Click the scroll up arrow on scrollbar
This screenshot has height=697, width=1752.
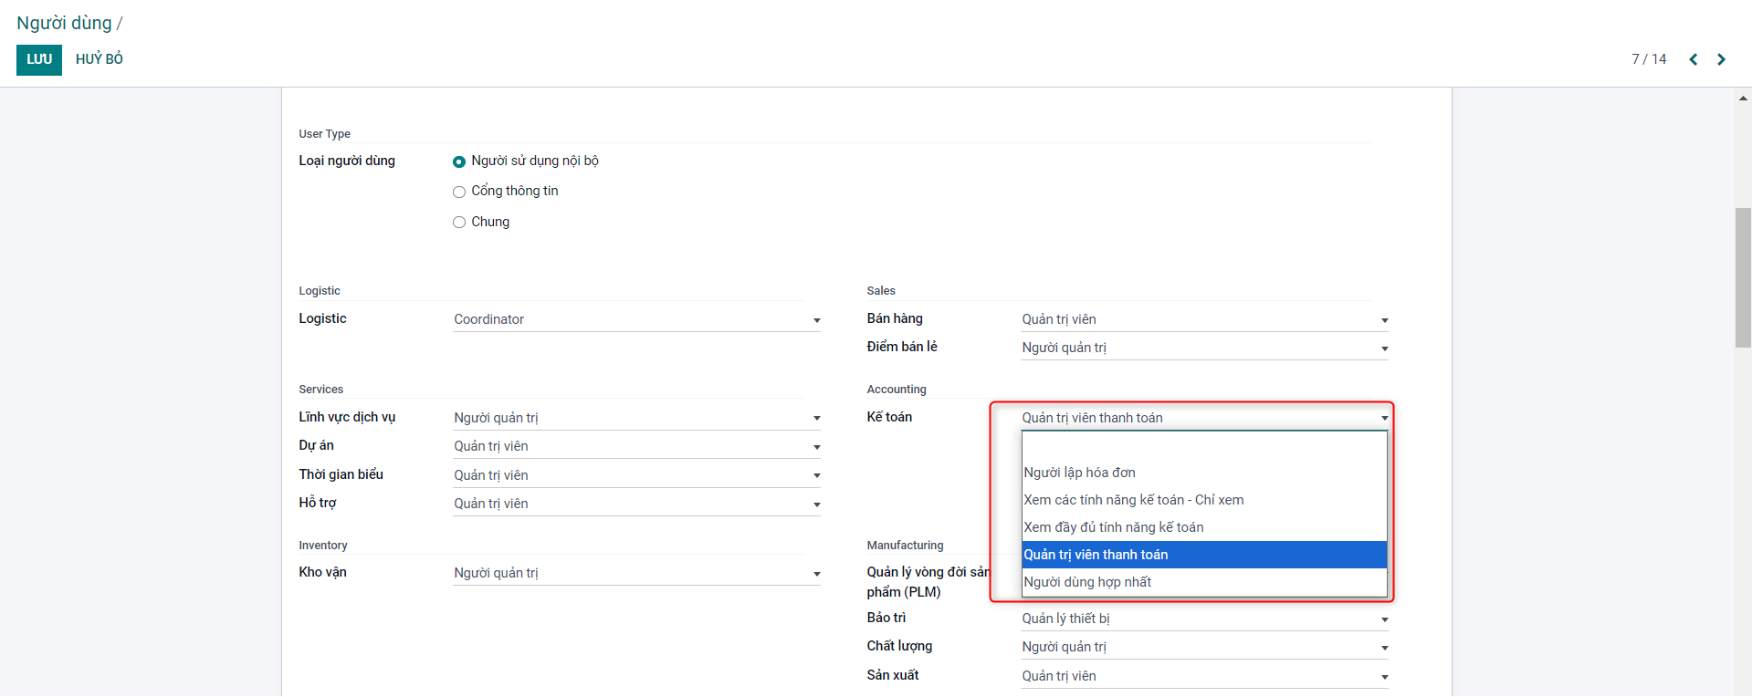click(x=1743, y=98)
